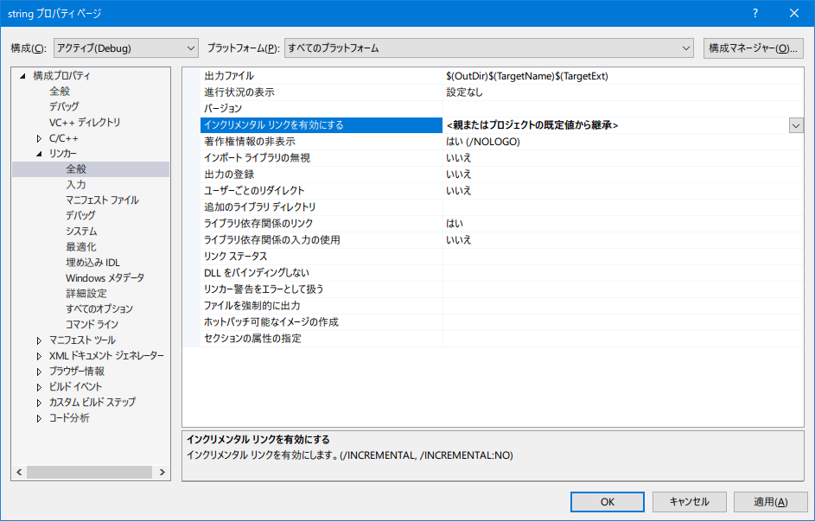Click the OK button
This screenshot has height=521, width=815.
click(x=607, y=501)
